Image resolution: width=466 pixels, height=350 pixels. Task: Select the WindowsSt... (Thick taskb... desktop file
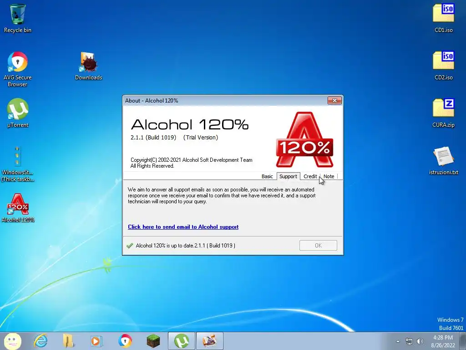pos(18,164)
